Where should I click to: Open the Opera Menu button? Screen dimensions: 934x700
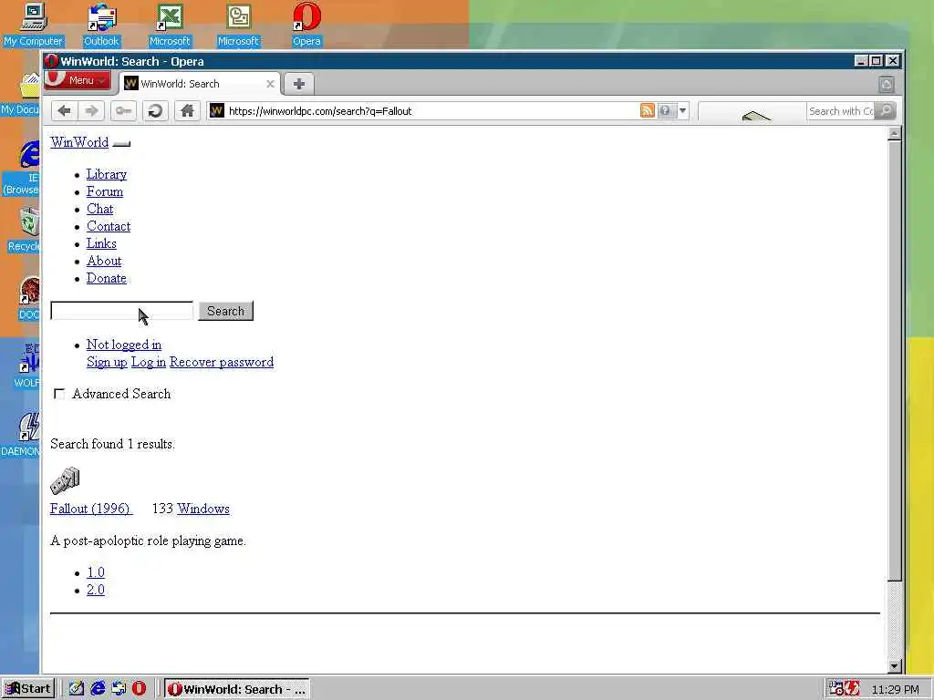click(78, 80)
